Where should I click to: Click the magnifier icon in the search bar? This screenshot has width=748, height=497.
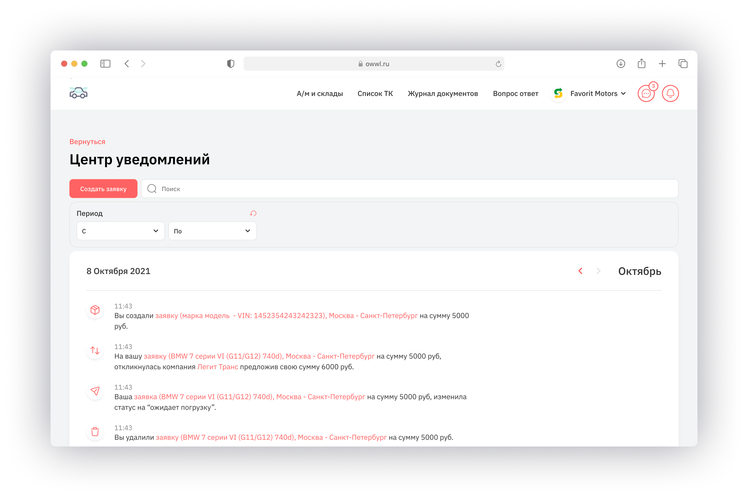pos(152,189)
